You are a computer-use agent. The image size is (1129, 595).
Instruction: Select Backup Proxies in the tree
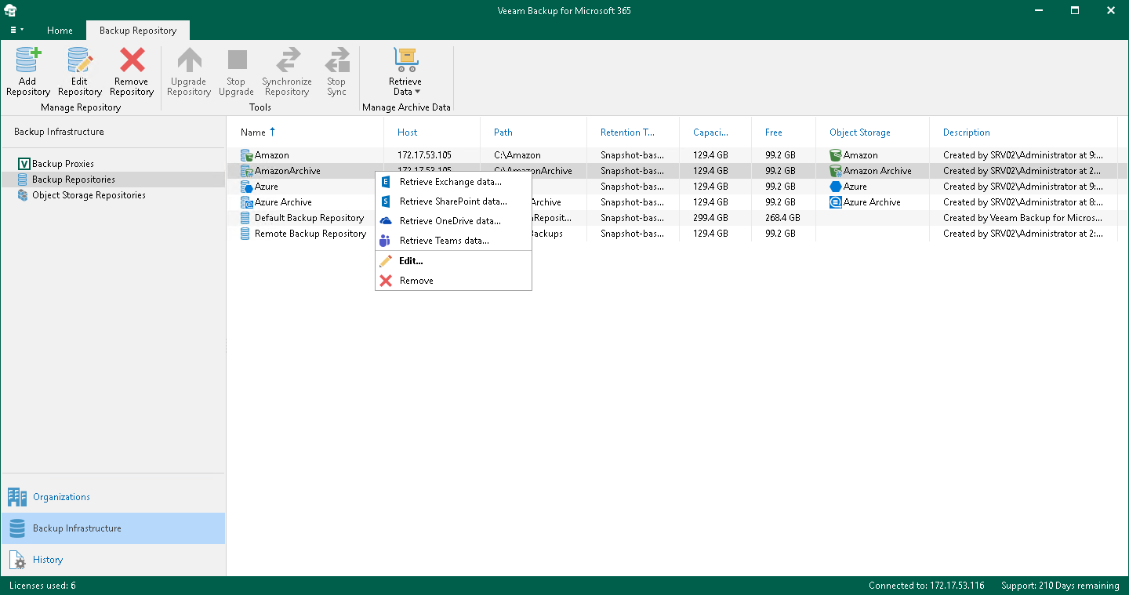(63, 164)
